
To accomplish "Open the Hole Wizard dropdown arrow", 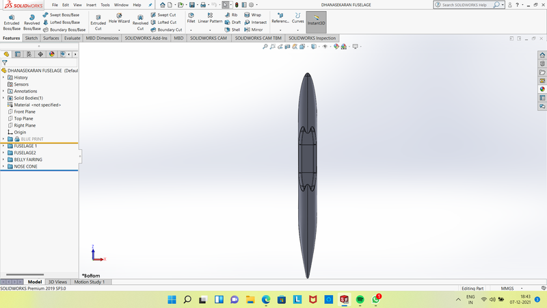I will point(119,29).
